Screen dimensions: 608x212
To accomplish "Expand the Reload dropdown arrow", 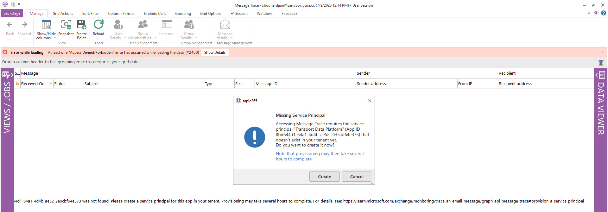I will (98, 39).
